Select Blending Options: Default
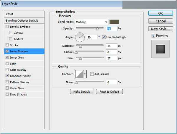The height and width of the screenshot is (134, 177). tap(22, 20)
